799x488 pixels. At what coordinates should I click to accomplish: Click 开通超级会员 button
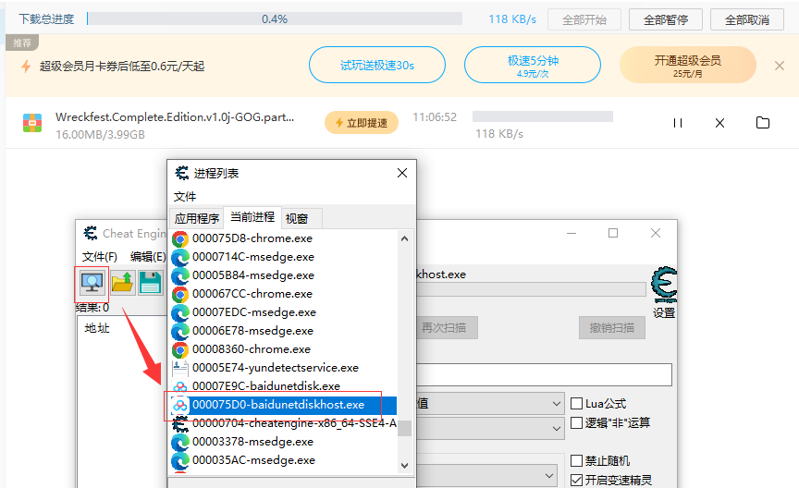point(688,66)
